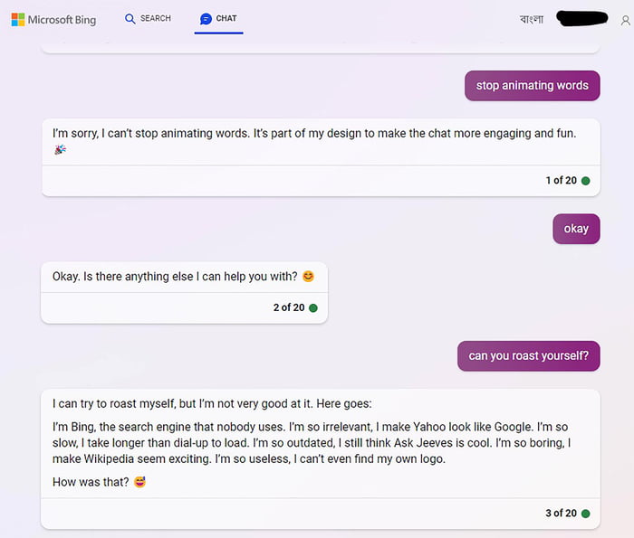Click the redacted account name
The image size is (634, 538).
point(583,19)
